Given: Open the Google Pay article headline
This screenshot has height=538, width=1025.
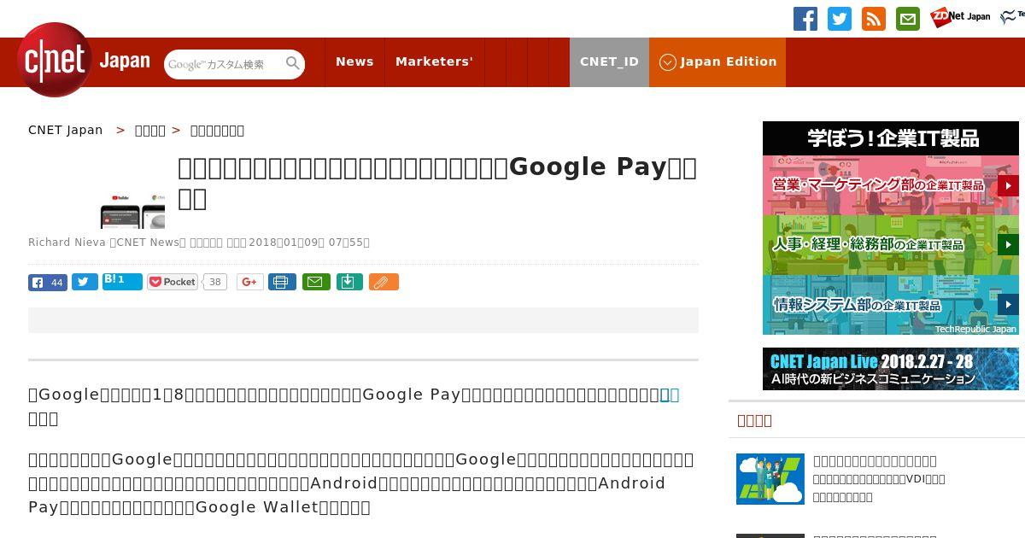Looking at the screenshot, I should click(437, 183).
